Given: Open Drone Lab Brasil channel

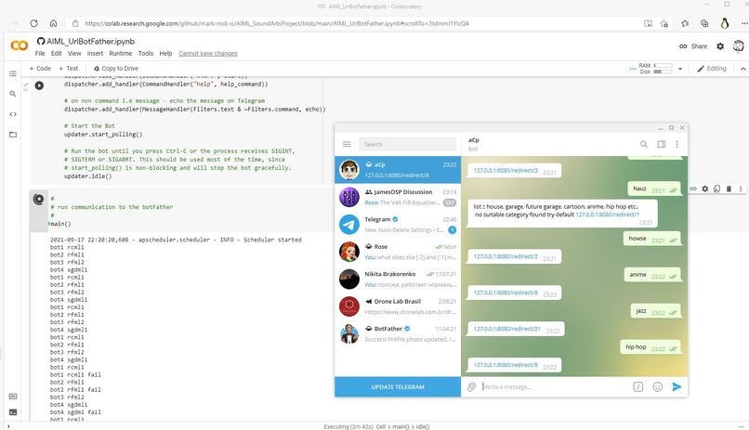Looking at the screenshot, I should point(398,306).
